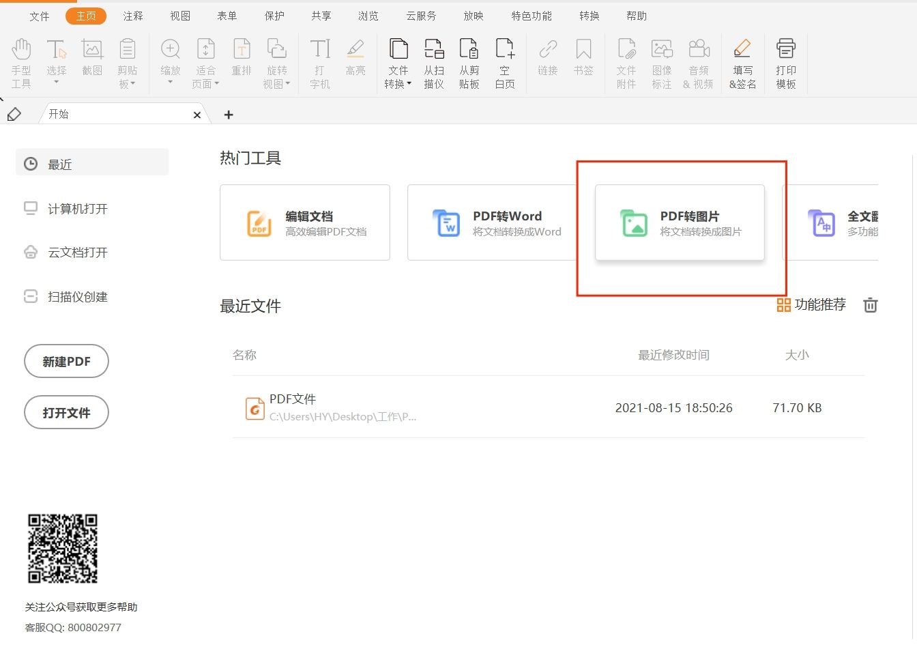Click the 打开文件 button
Image resolution: width=917 pixels, height=651 pixels.
(66, 412)
